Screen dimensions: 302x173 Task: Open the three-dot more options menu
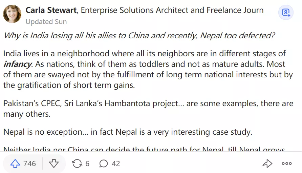coord(287,164)
